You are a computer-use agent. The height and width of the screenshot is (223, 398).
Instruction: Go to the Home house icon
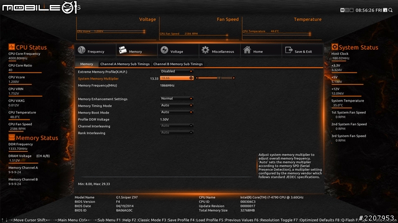click(247, 50)
